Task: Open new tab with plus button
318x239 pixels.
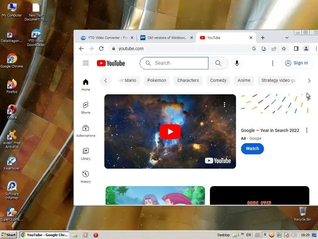Action: 263,38
